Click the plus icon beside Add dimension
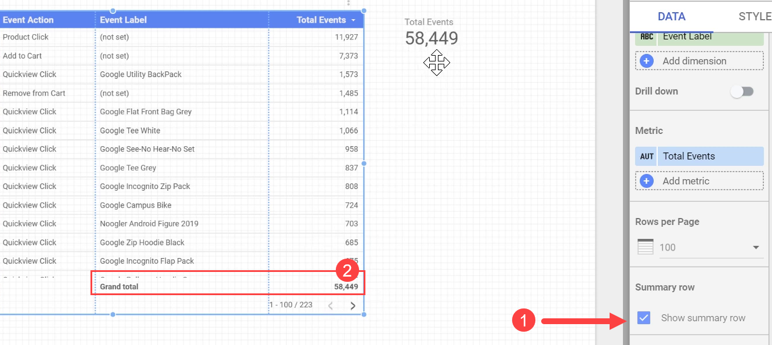 tap(647, 61)
